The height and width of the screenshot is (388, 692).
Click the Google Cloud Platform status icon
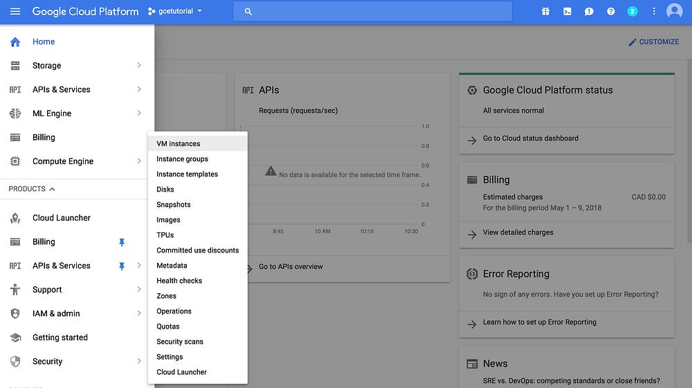(x=472, y=90)
